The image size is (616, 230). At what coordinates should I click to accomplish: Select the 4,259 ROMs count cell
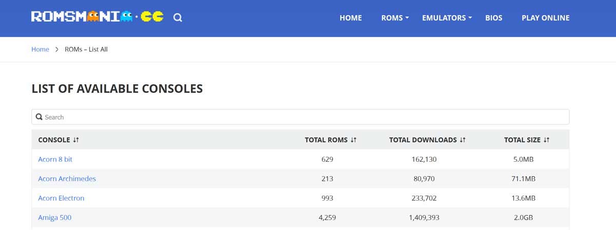[328, 218]
